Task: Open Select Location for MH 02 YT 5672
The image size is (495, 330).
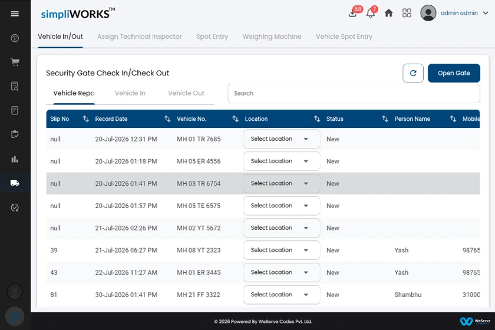Action: pos(282,228)
